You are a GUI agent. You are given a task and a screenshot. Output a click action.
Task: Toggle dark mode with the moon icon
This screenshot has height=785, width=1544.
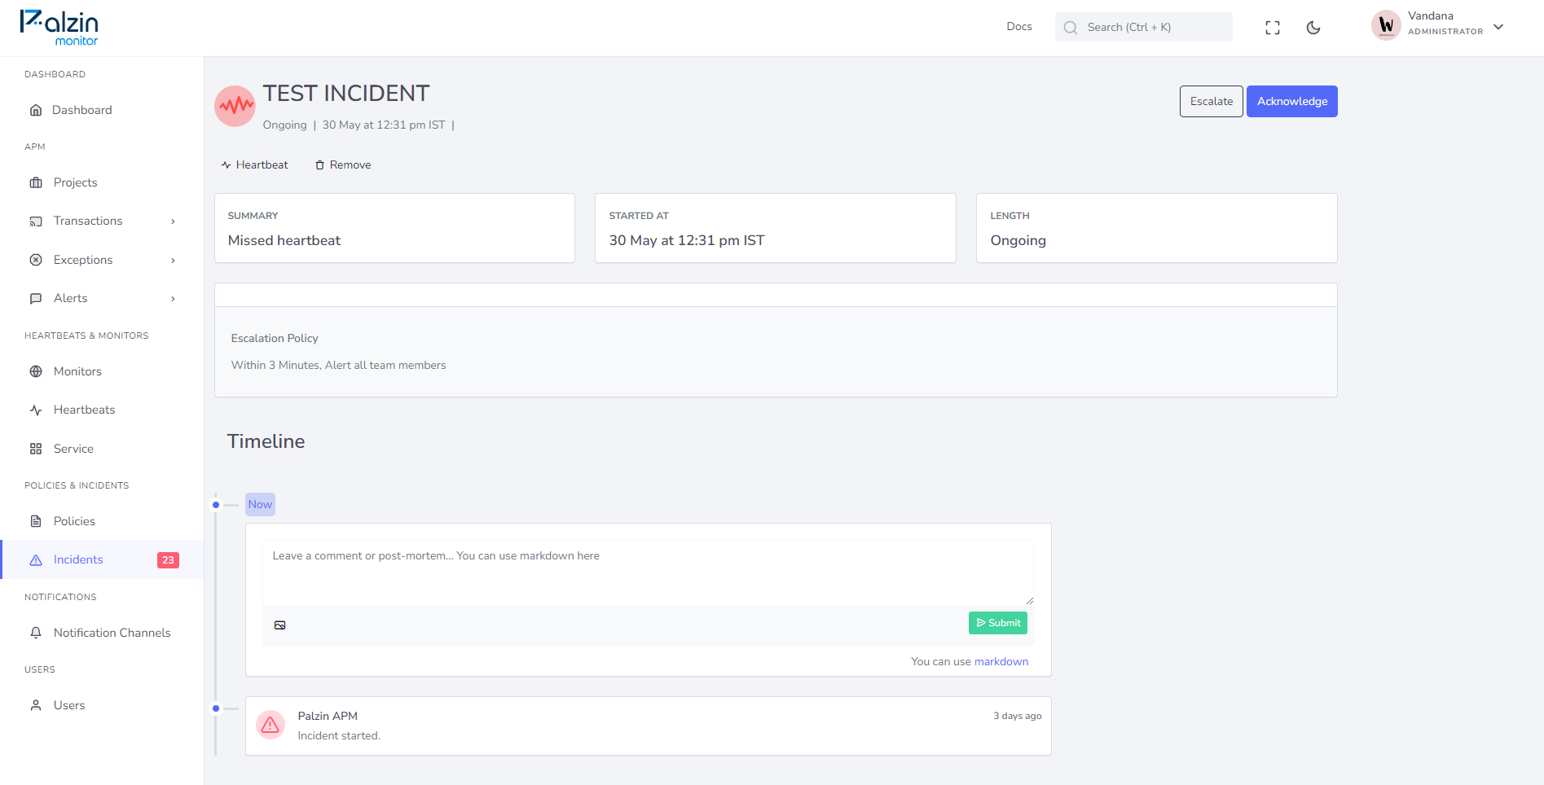click(x=1313, y=28)
